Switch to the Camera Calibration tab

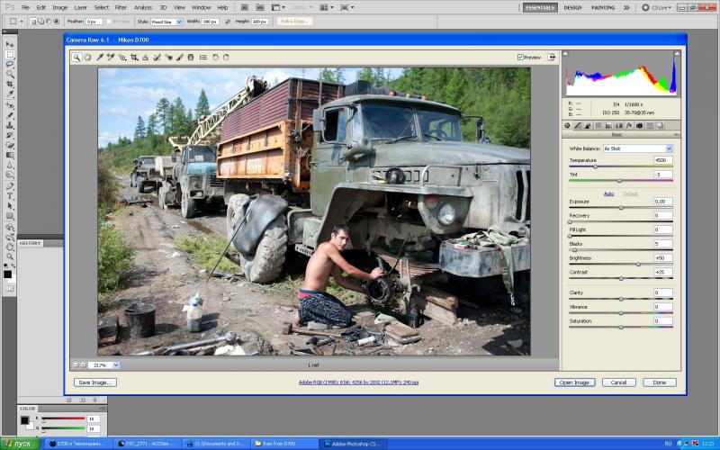tap(639, 125)
